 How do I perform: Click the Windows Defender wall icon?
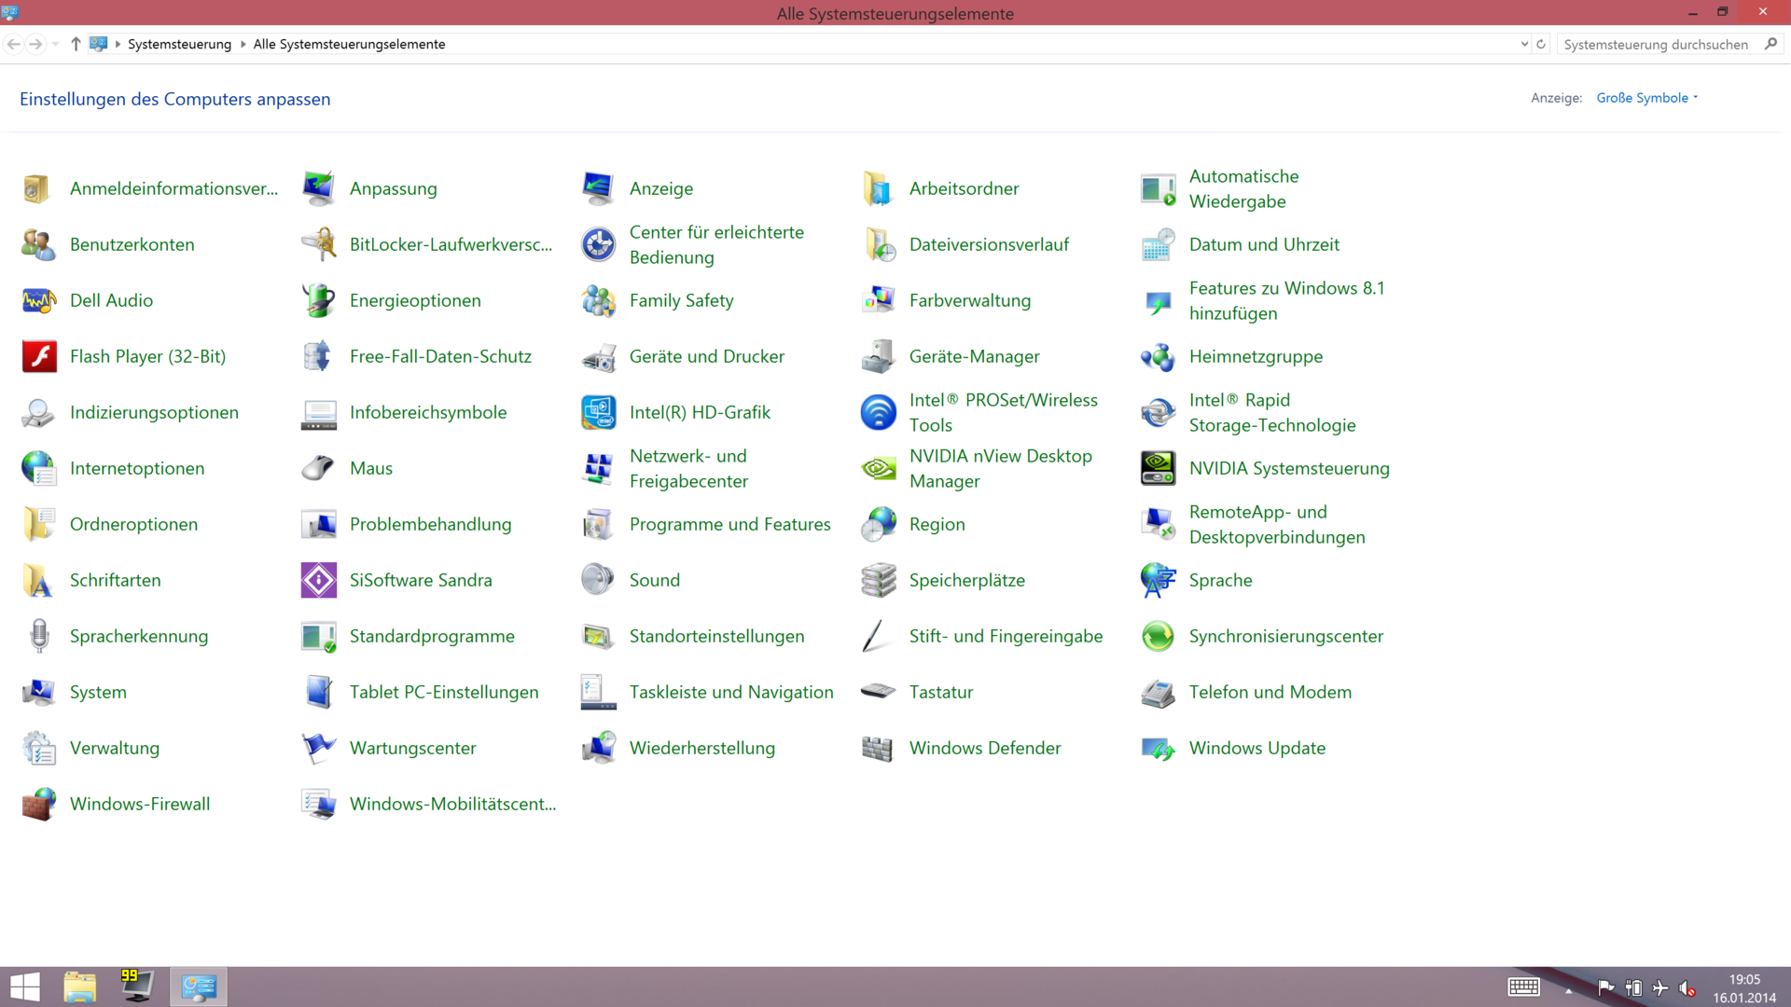coord(878,748)
